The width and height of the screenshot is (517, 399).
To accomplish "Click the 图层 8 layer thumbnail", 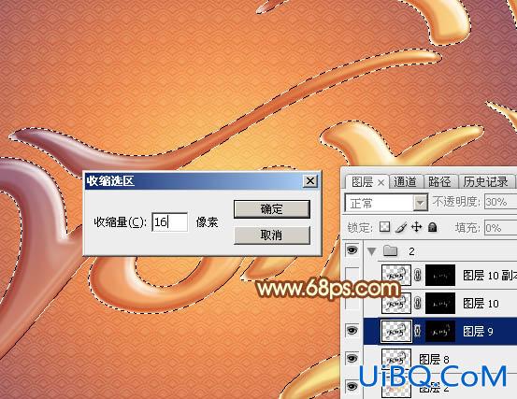I will [x=396, y=359].
